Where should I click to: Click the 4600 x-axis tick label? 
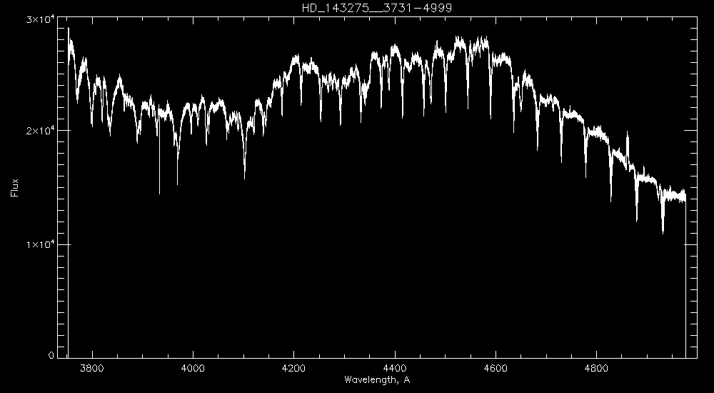(x=496, y=369)
